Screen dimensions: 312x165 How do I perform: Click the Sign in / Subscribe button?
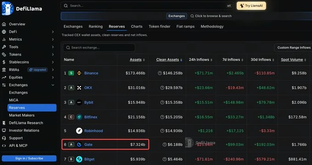click(29, 159)
